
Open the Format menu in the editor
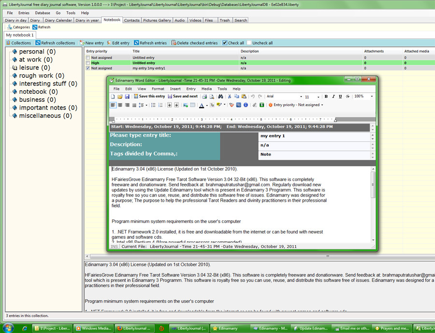click(x=158, y=89)
